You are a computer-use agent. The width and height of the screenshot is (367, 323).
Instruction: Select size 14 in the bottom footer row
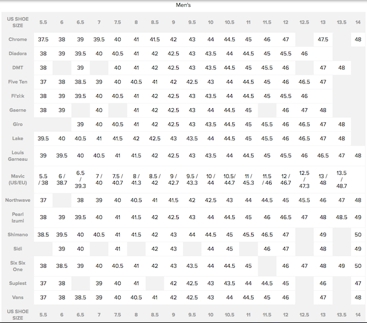(x=358, y=315)
